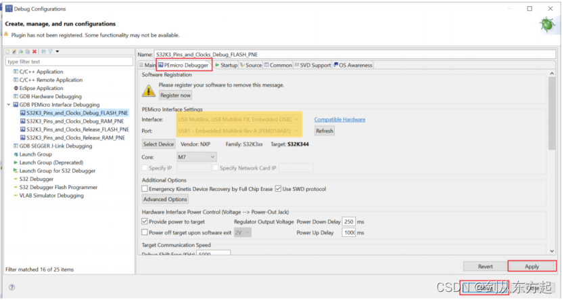562x300 pixels.
Task: Open the Startup tab
Action: (x=226, y=65)
